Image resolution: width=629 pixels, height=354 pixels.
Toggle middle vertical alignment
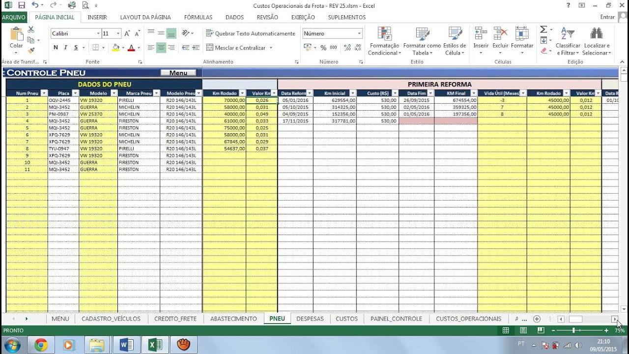click(161, 33)
